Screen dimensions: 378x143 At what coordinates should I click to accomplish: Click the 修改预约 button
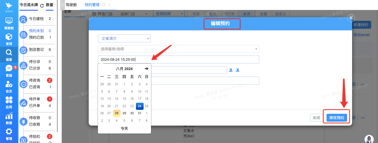pyautogui.click(x=337, y=118)
